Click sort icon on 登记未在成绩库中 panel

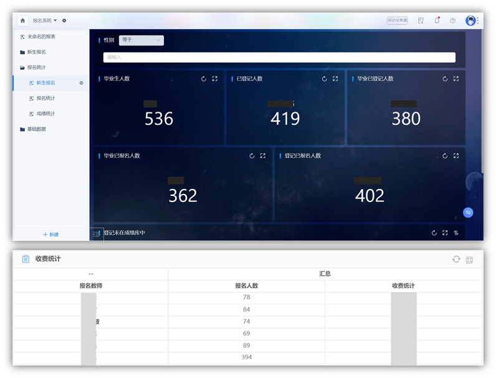pos(456,233)
